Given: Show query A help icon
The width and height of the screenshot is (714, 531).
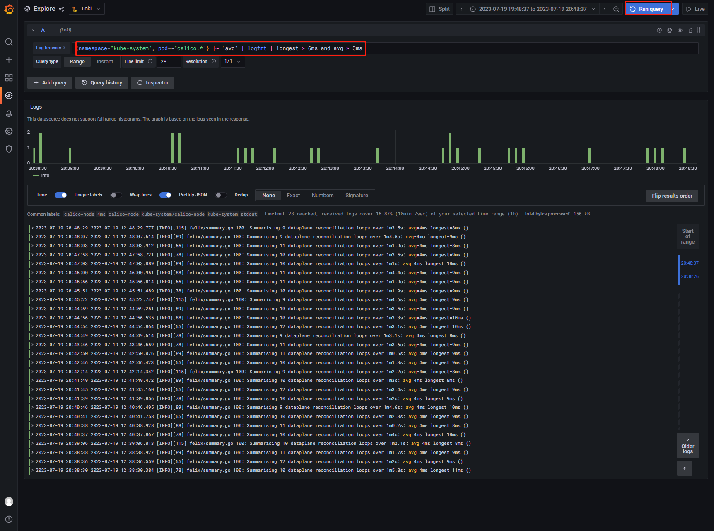Looking at the screenshot, I should point(659,30).
